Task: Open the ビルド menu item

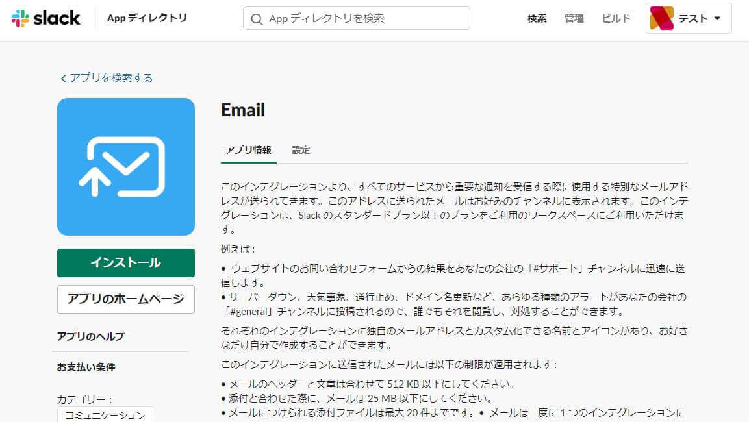Action: click(616, 19)
